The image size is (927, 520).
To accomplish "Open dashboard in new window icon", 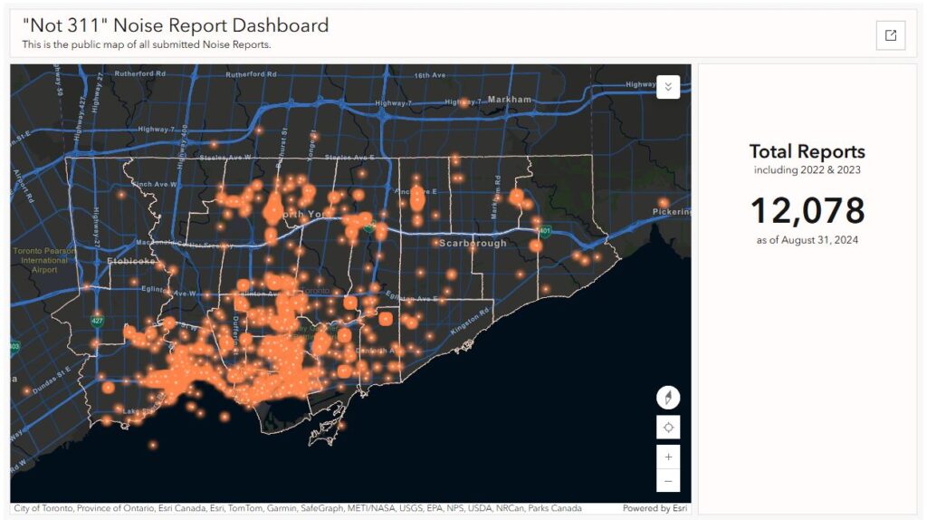I will (x=891, y=35).
